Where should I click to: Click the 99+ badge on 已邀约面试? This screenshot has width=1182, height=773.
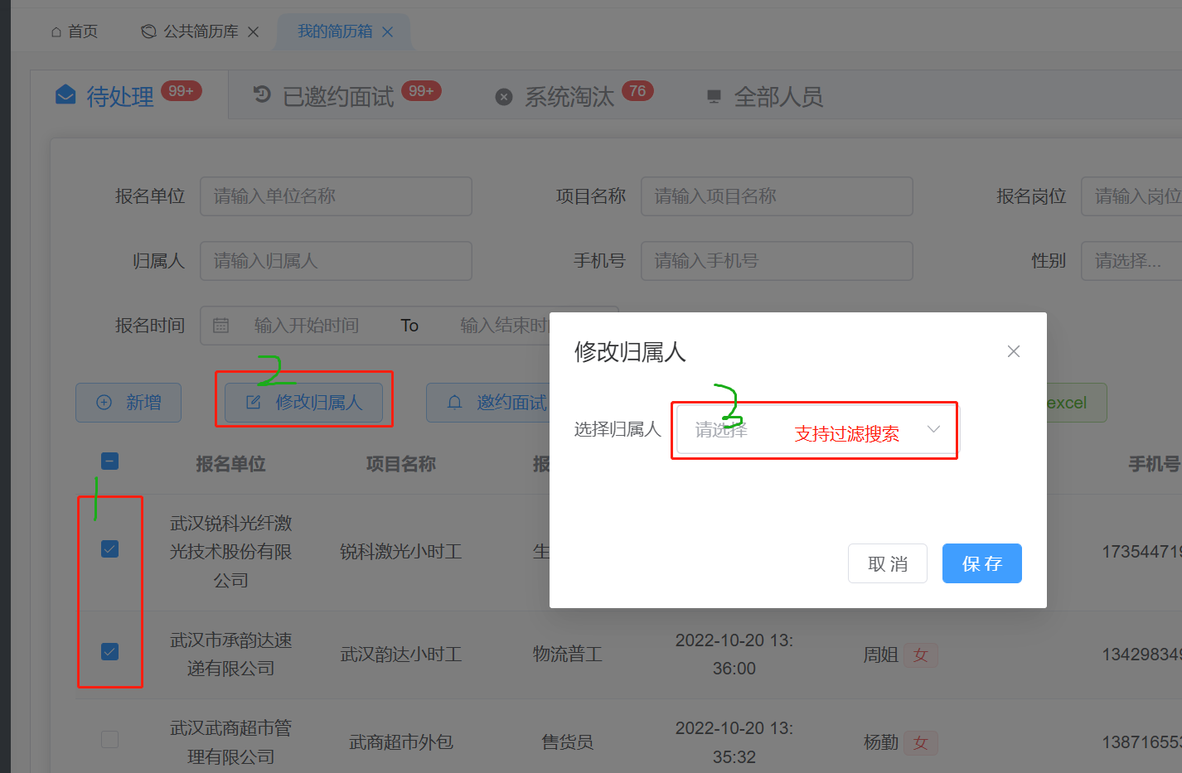click(x=421, y=91)
